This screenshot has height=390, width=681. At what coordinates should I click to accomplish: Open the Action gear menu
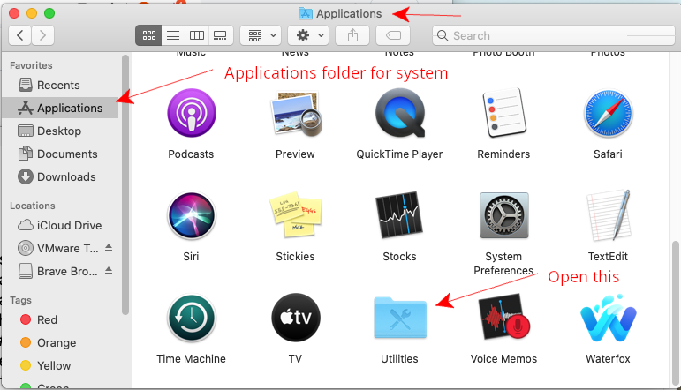[x=308, y=35]
